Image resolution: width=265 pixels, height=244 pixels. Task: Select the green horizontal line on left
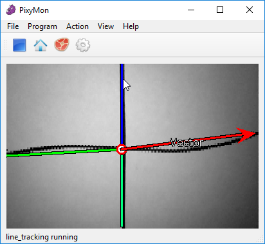click(x=62, y=152)
